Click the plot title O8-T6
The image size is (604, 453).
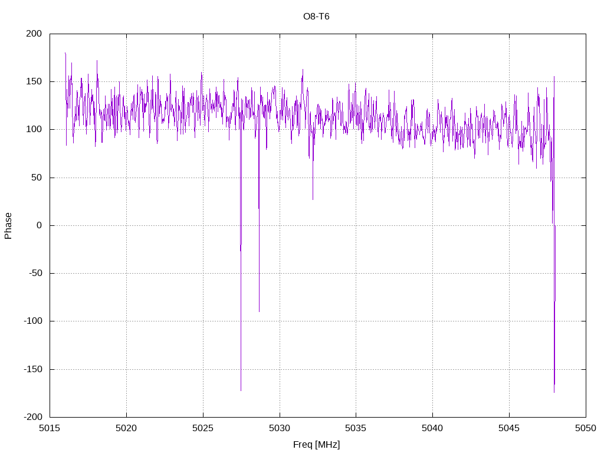coord(316,17)
